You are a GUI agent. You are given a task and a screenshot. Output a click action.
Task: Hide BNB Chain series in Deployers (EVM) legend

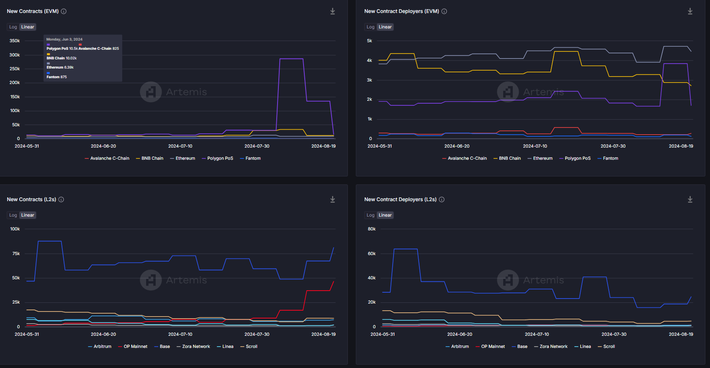click(507, 158)
